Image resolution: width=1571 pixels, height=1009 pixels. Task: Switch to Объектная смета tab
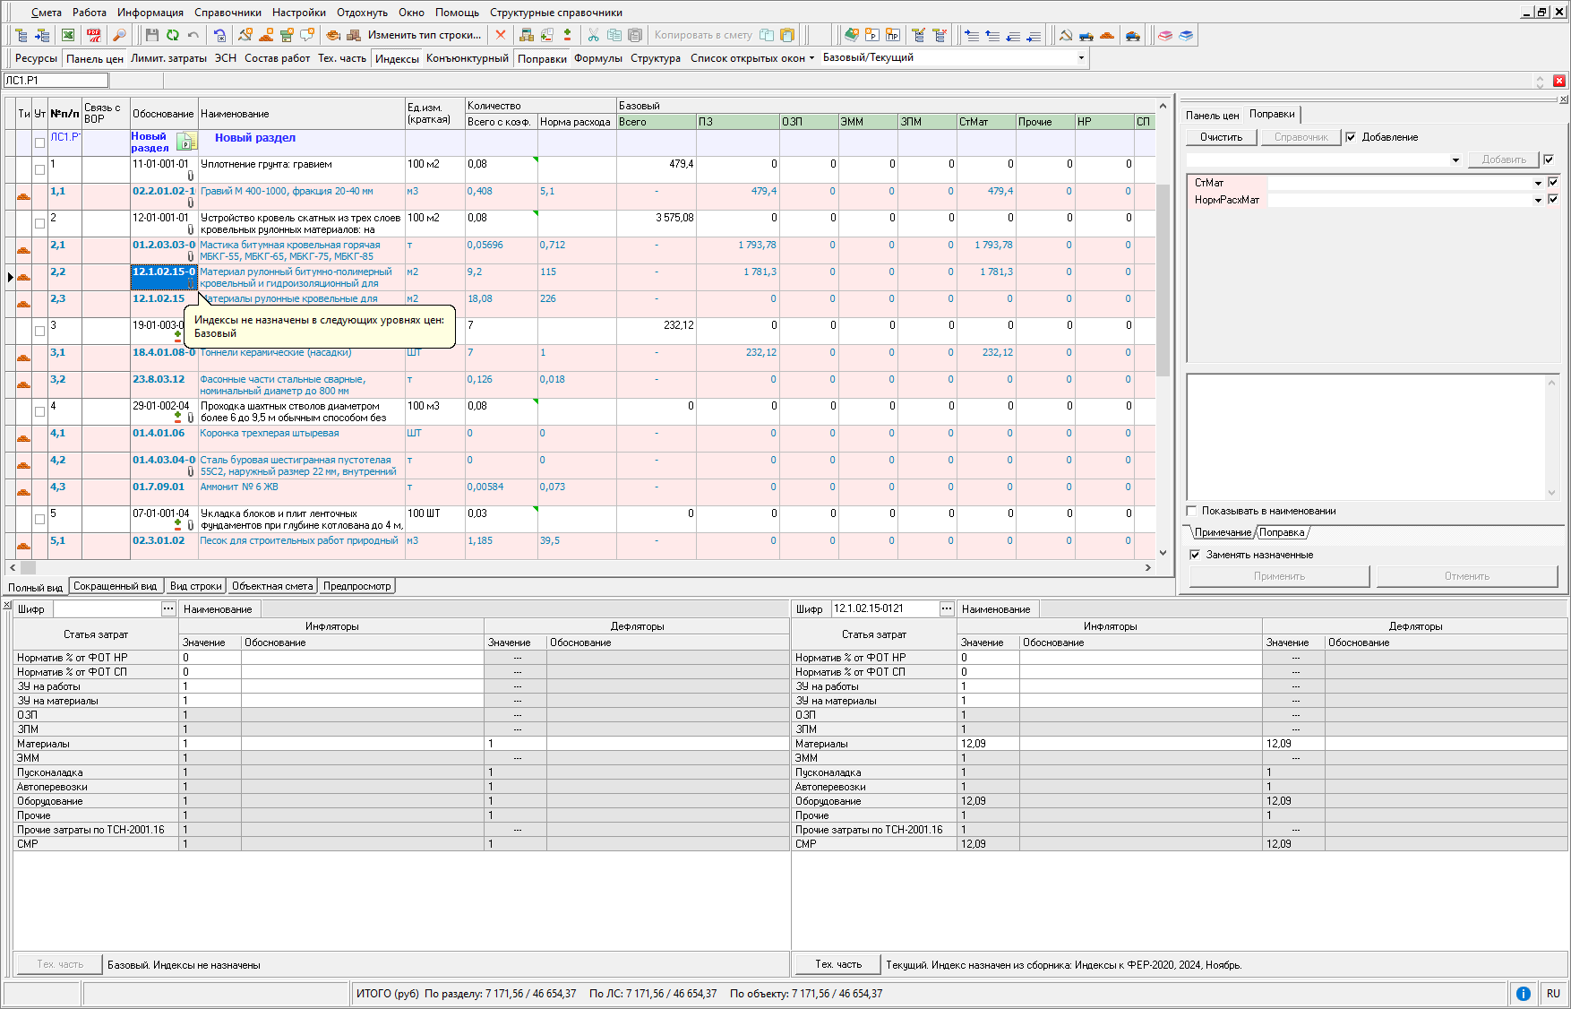tap(272, 586)
